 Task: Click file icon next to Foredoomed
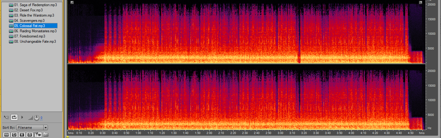[x=11, y=36]
